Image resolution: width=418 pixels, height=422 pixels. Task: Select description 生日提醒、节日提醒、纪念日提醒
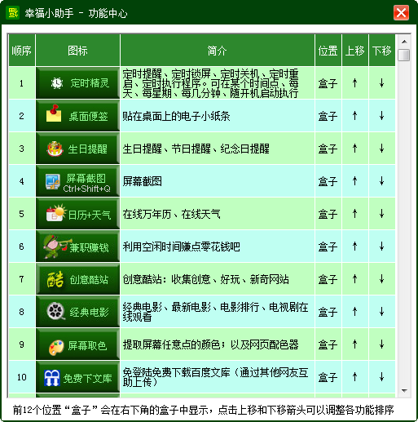tap(196, 149)
